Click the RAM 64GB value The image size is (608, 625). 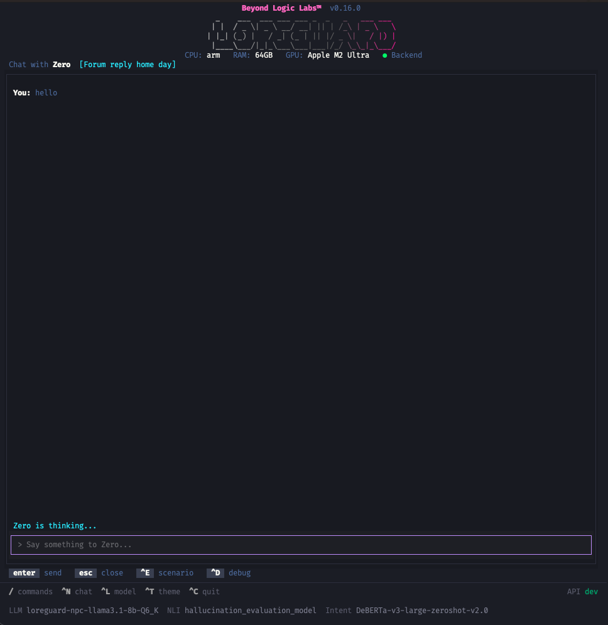264,55
